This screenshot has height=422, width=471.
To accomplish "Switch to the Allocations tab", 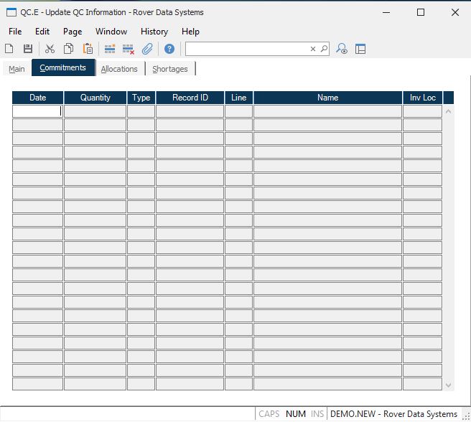I will click(x=119, y=69).
